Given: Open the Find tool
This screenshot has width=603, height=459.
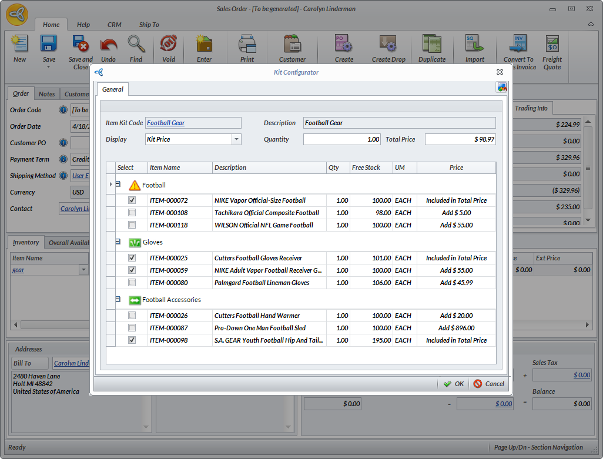Looking at the screenshot, I should coord(136,45).
